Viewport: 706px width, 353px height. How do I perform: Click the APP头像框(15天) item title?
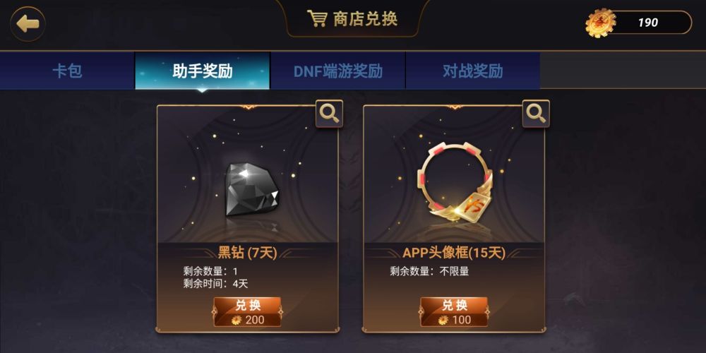click(454, 253)
